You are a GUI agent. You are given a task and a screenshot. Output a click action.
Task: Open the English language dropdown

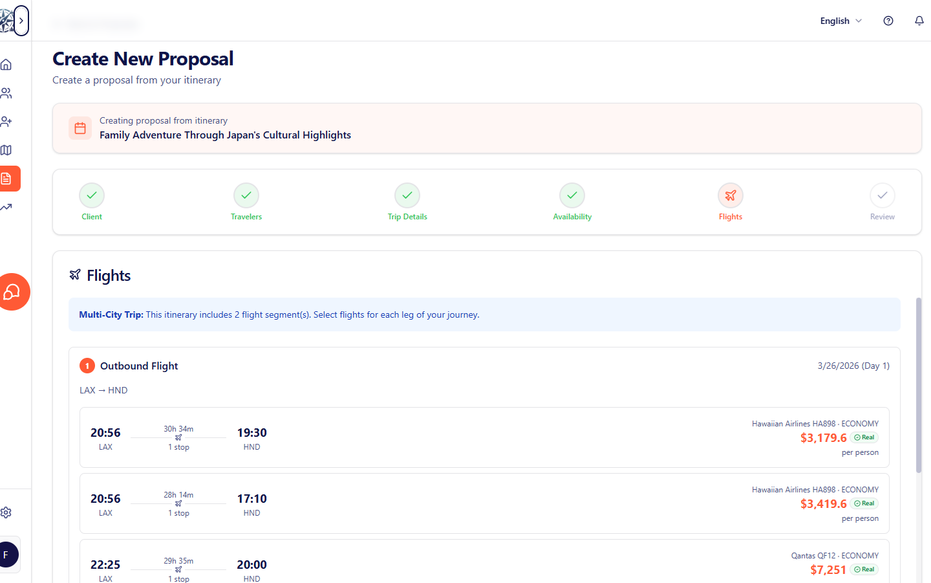point(840,21)
